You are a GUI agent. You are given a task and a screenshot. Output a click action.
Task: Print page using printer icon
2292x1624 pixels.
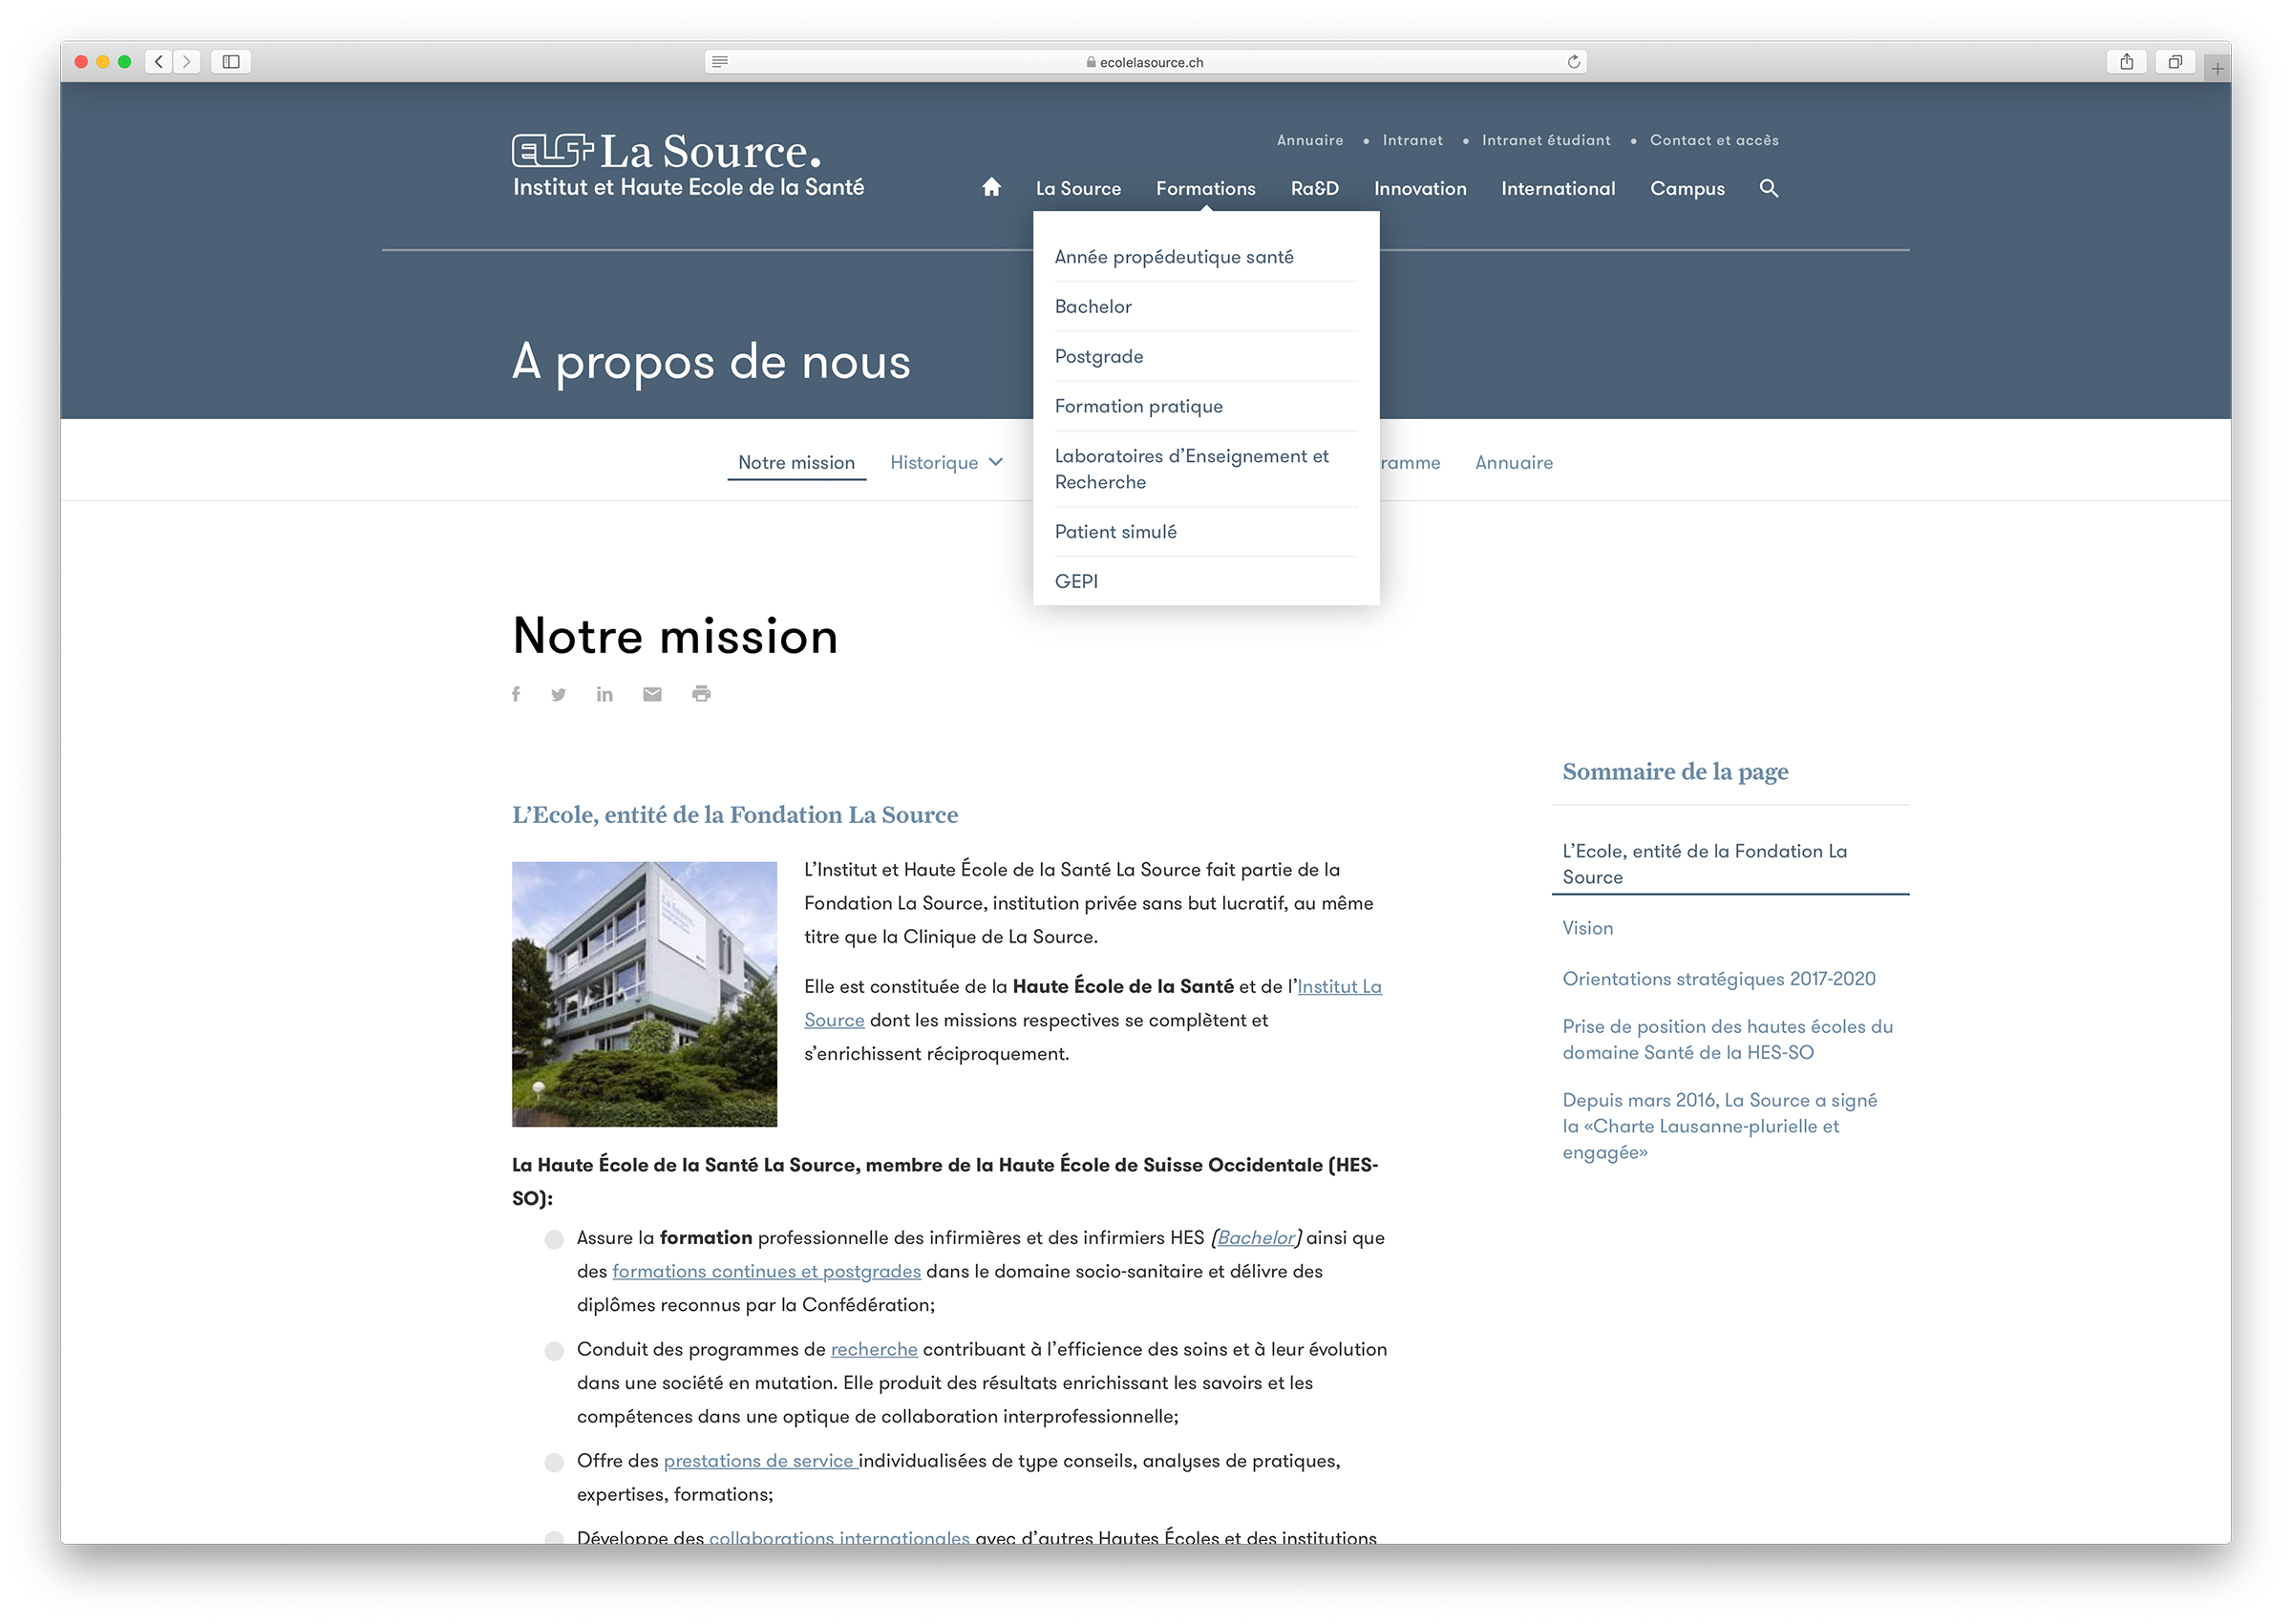coord(701,694)
